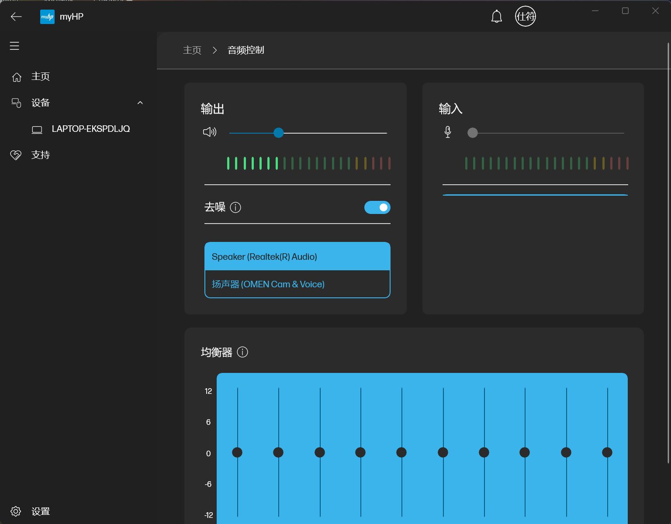
Task: Click the vertical scrollbar on right edge
Action: coord(668,252)
